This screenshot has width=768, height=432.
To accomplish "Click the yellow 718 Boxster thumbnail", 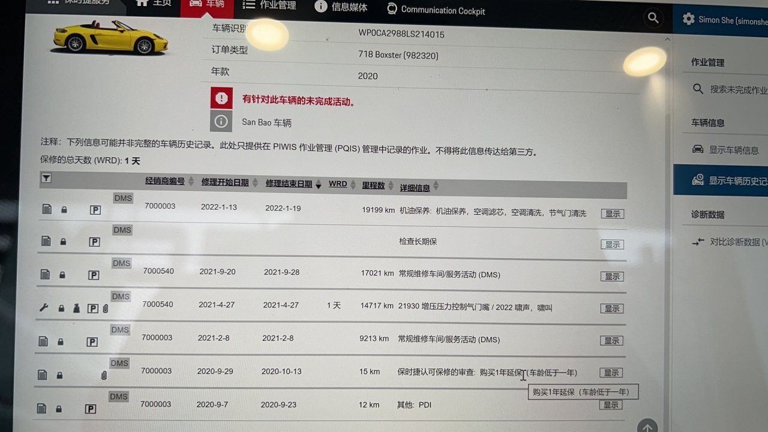I will click(x=110, y=37).
